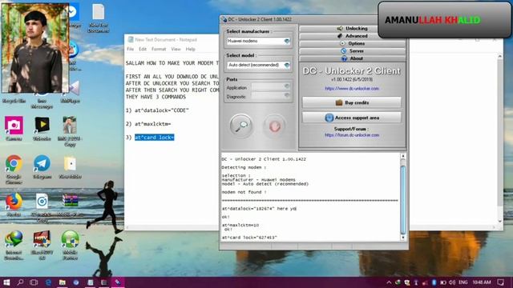
Task: Click the at^maxlcktm= line in Notepad
Action: coord(148,124)
